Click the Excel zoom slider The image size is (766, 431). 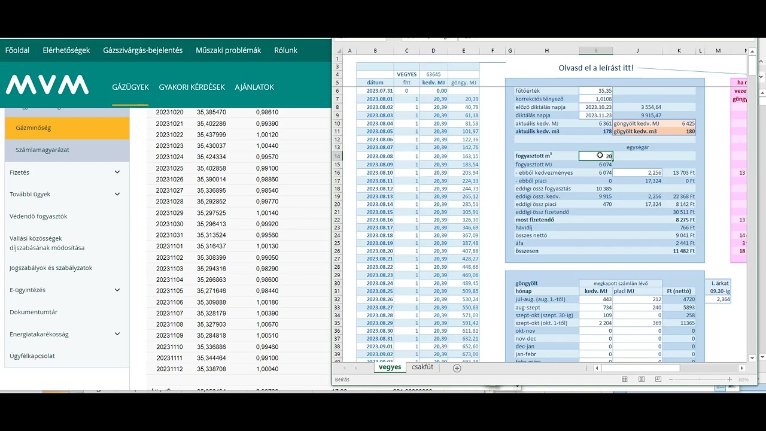pos(700,380)
